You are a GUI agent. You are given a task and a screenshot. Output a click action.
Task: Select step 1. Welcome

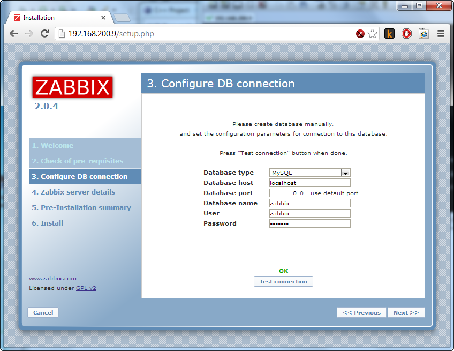(85, 146)
